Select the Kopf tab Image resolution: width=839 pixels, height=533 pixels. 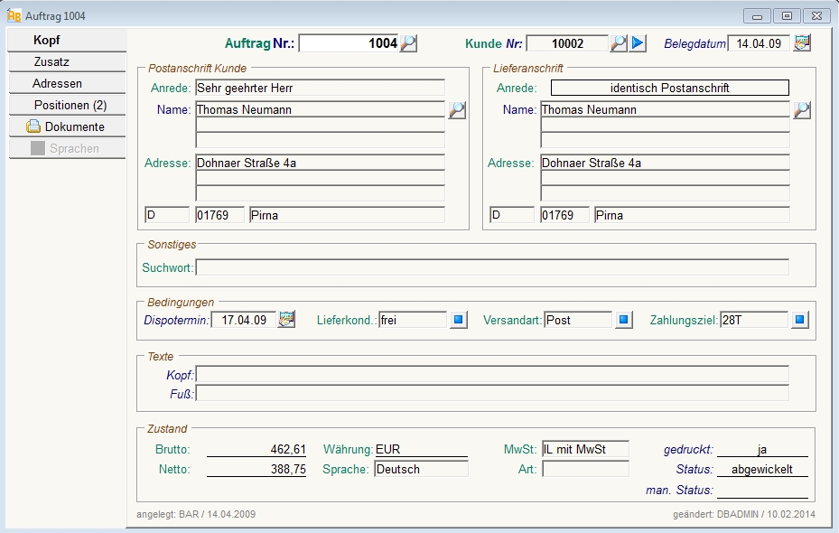coord(67,41)
